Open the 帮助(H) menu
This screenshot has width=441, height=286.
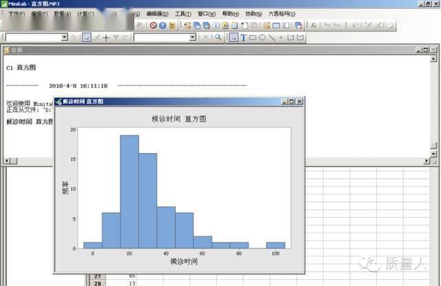231,14
